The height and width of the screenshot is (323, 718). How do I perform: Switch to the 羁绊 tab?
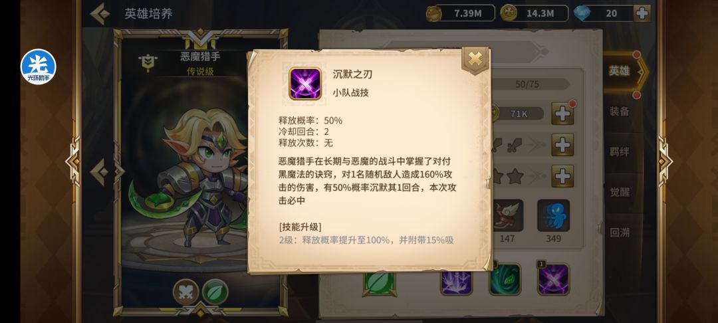click(x=619, y=152)
